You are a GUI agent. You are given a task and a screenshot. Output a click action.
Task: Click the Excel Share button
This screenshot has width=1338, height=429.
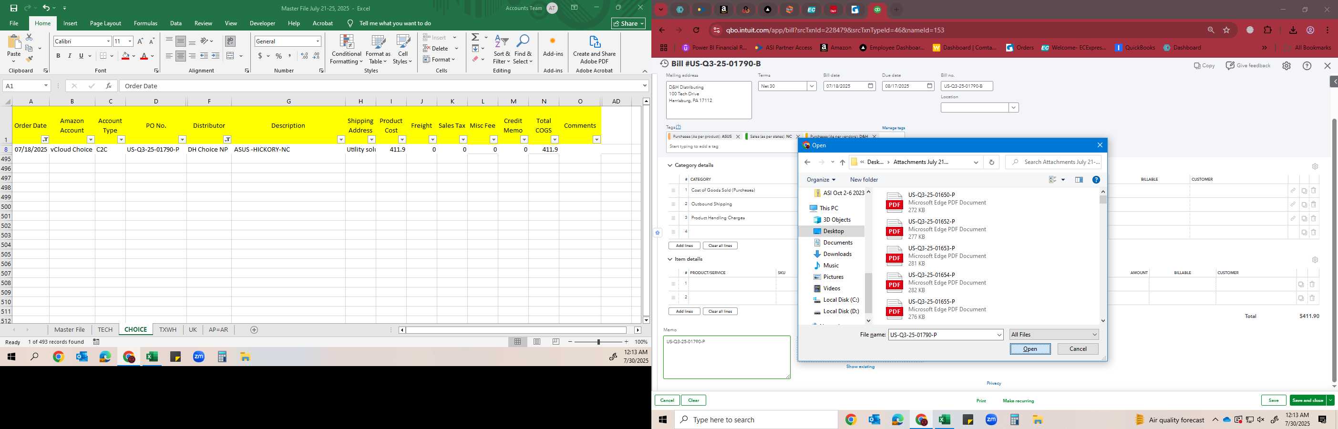pyautogui.click(x=628, y=23)
